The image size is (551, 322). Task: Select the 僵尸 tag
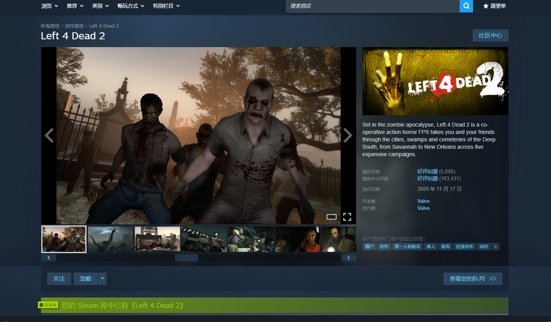(x=369, y=247)
